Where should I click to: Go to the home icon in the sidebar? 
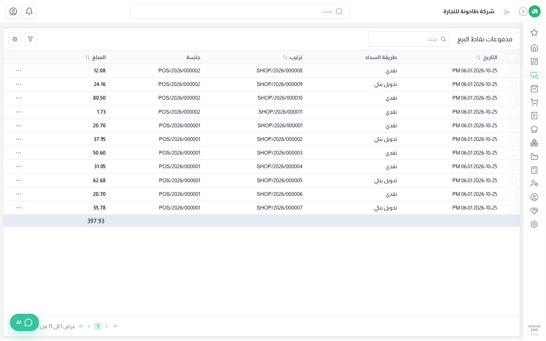[x=534, y=48]
